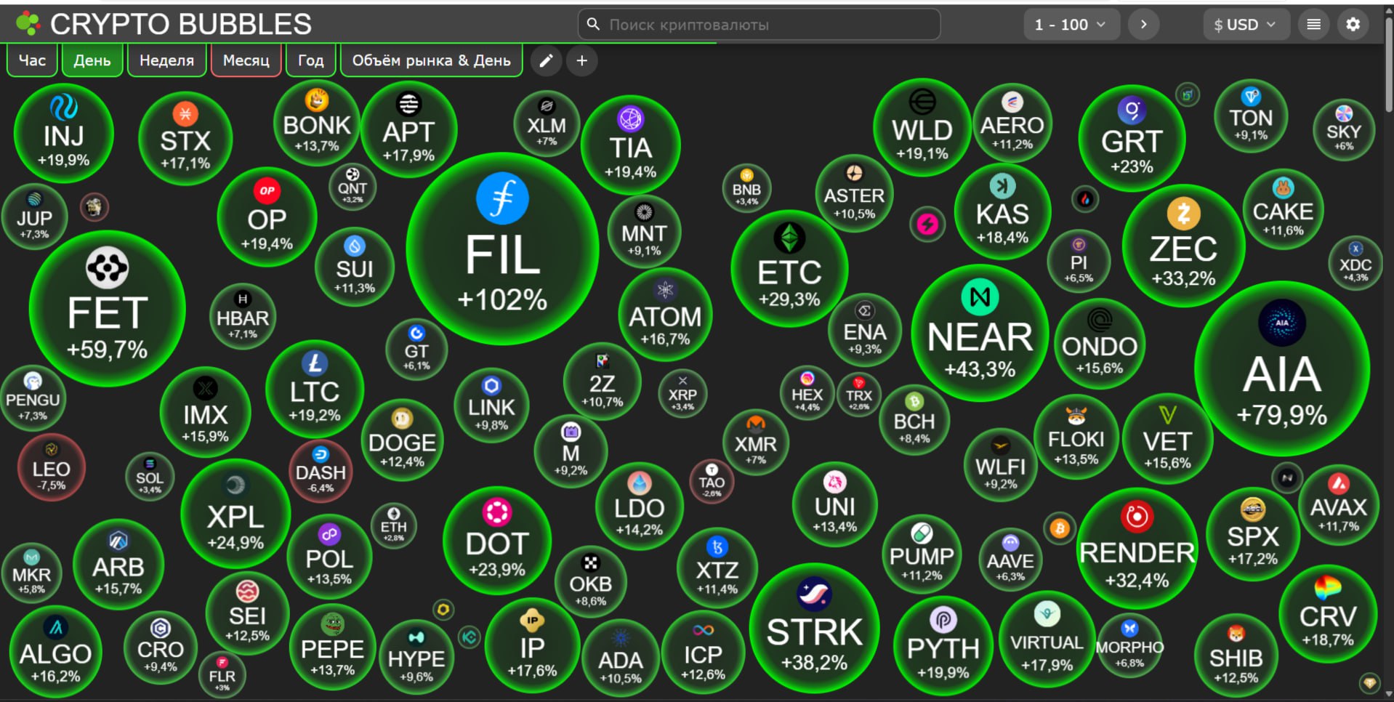1394x702 pixels.
Task: Add a new chart with plus icon
Action: pyautogui.click(x=581, y=61)
